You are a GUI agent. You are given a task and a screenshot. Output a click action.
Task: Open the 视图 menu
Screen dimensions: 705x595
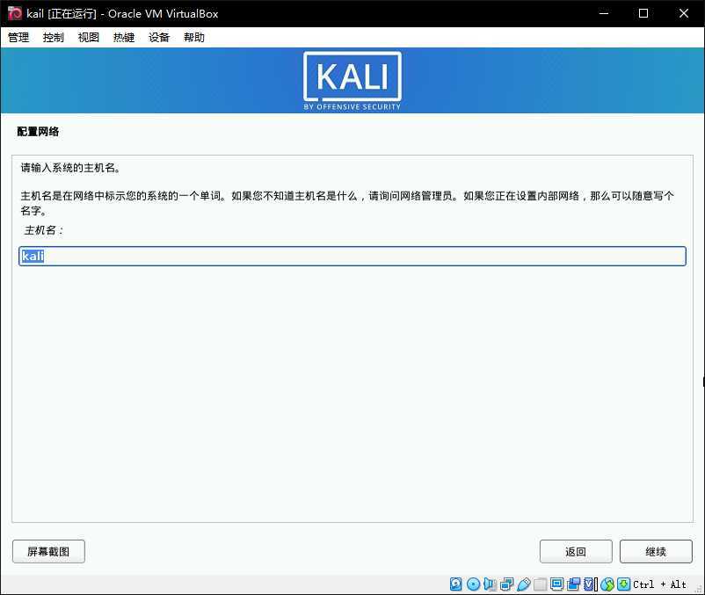[x=88, y=37]
